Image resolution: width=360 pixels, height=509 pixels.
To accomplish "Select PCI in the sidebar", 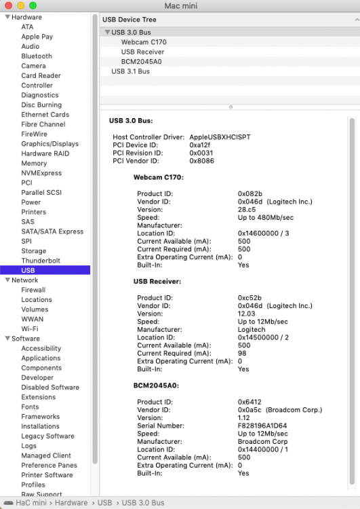I will pos(26,183).
